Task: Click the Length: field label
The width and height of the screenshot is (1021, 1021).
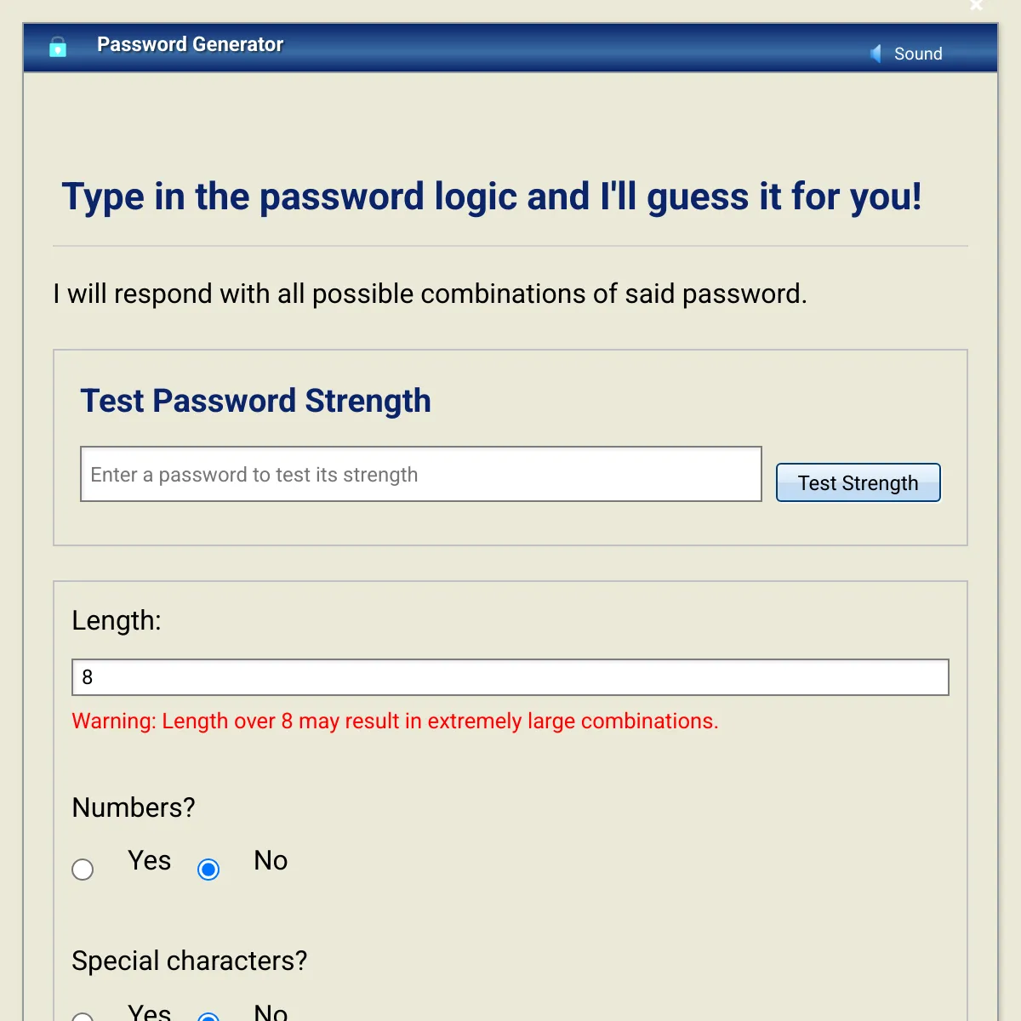Action: [x=117, y=621]
